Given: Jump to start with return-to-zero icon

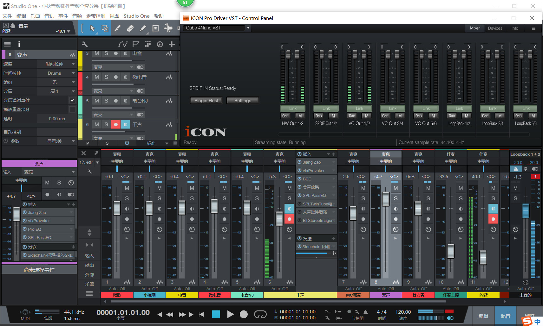Looking at the screenshot, I should tap(201, 314).
